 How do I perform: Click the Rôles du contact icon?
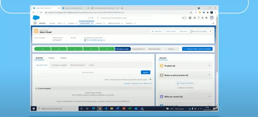click(x=162, y=96)
